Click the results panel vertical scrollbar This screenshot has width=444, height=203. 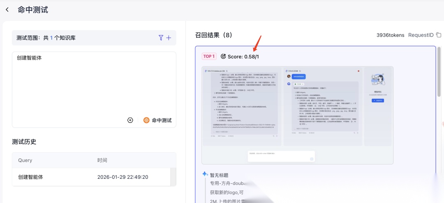(x=439, y=72)
